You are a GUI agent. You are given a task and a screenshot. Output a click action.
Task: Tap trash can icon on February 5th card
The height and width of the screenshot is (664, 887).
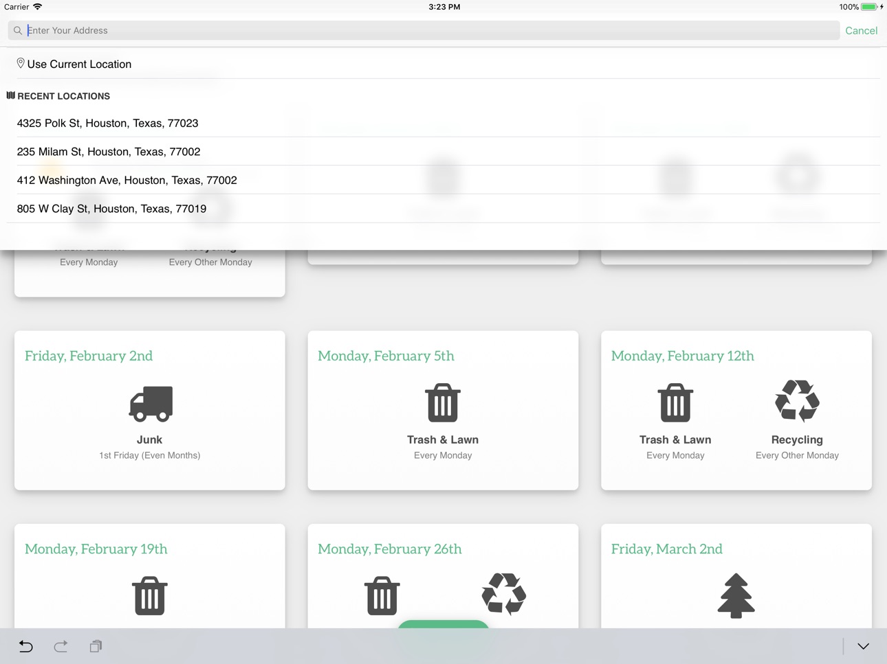[x=443, y=402]
